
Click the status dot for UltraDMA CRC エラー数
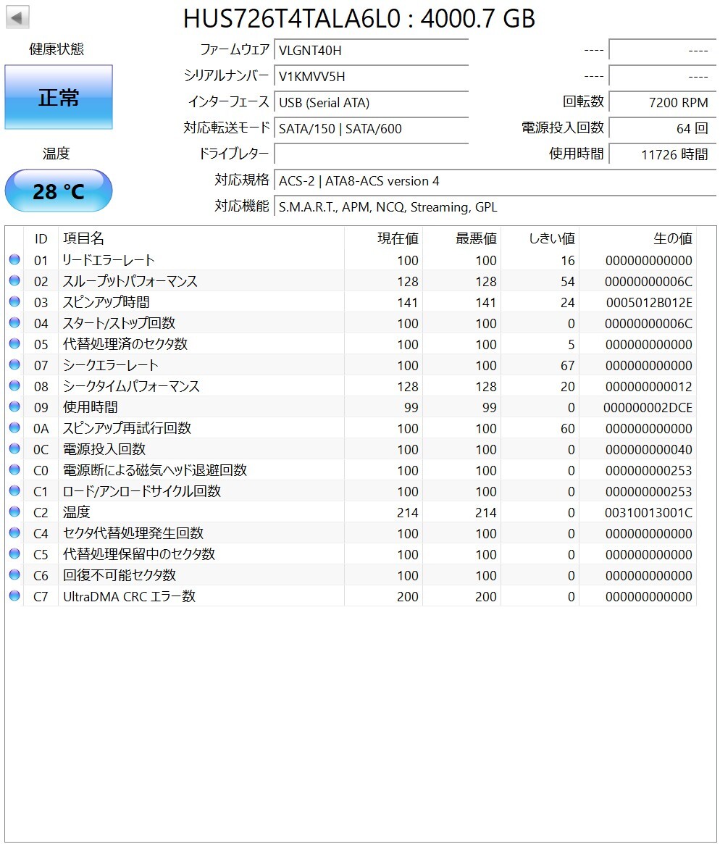15,596
